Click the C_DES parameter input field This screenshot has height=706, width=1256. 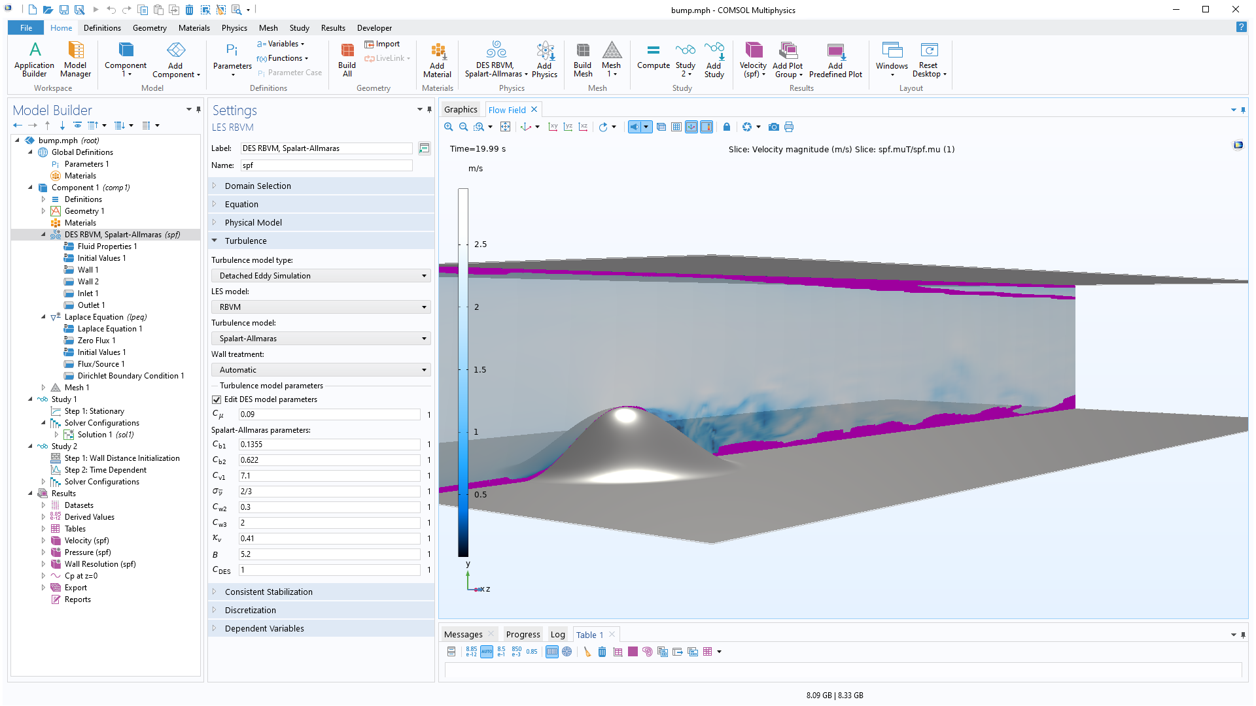[329, 570]
